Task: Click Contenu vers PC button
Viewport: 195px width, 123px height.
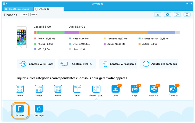Action: [77, 64]
